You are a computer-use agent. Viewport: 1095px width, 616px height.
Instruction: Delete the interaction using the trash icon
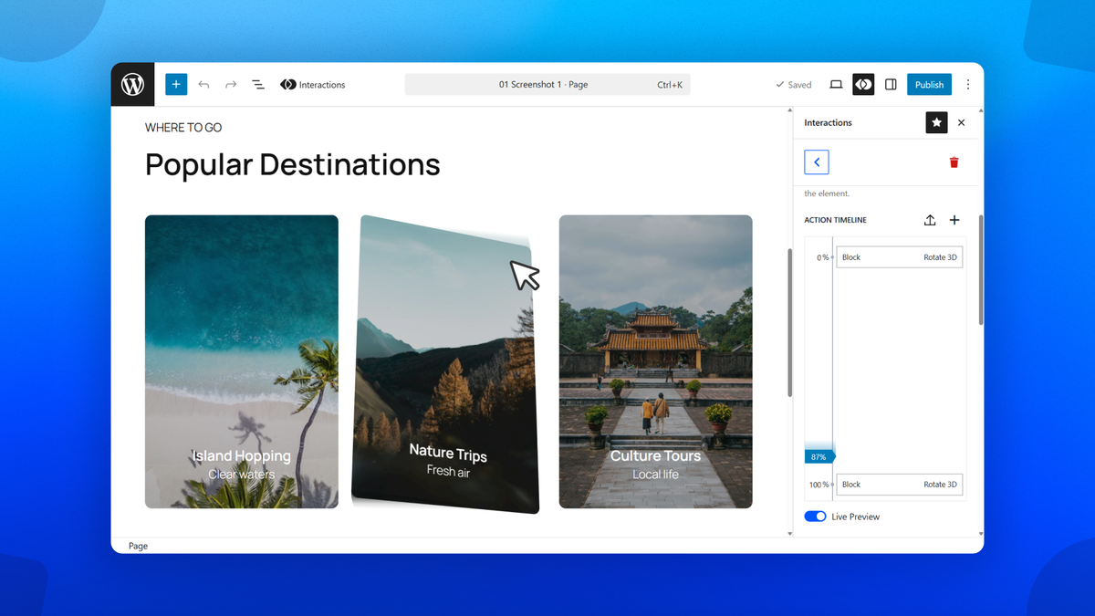pyautogui.click(x=954, y=162)
